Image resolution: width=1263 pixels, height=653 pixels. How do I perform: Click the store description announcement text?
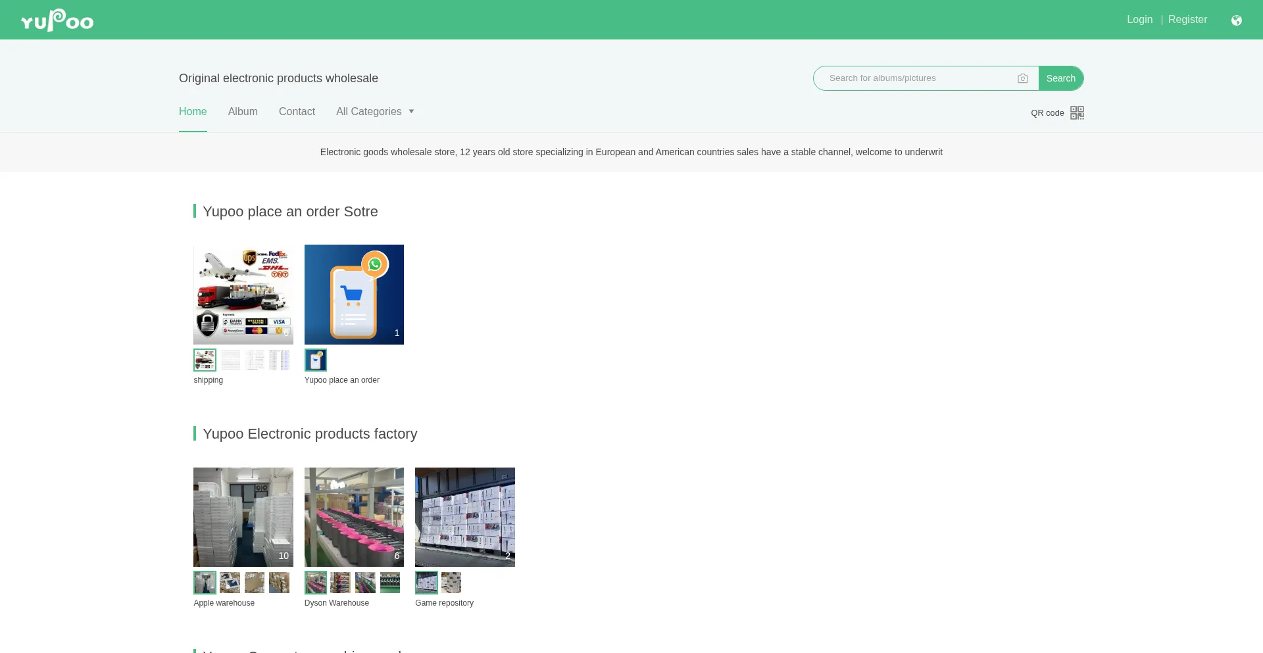631,152
